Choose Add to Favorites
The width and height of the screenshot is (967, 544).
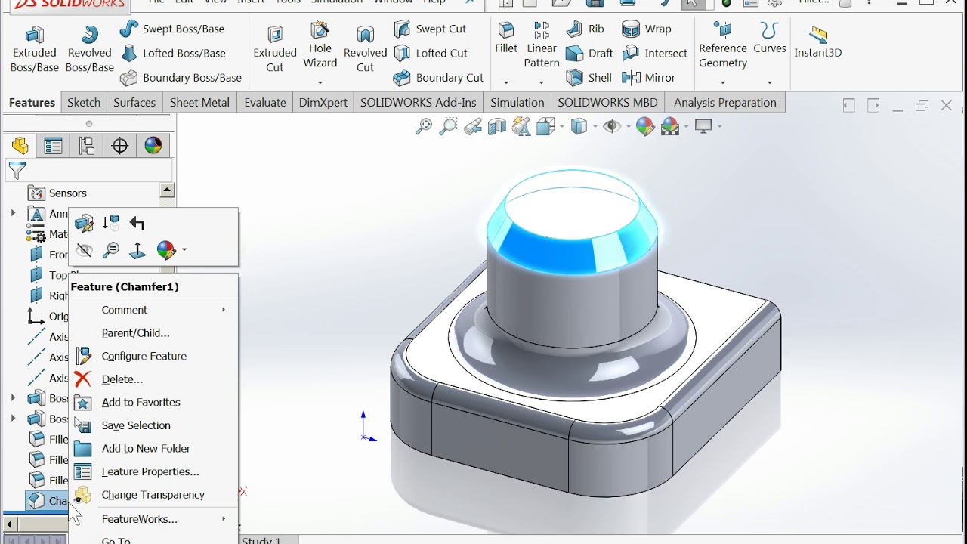tap(154, 402)
